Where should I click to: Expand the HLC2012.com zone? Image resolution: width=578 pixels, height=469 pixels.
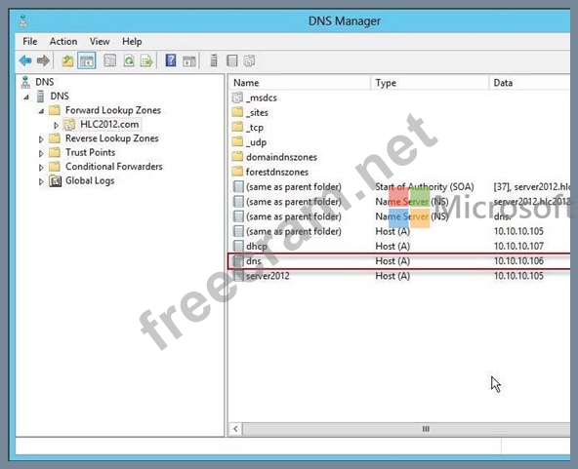click(x=56, y=125)
